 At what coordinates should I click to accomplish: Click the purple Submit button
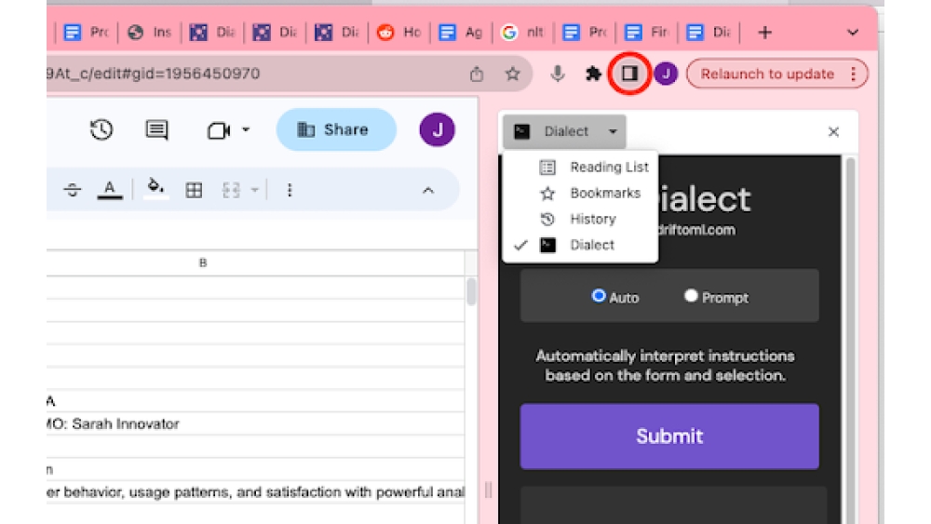[669, 437]
